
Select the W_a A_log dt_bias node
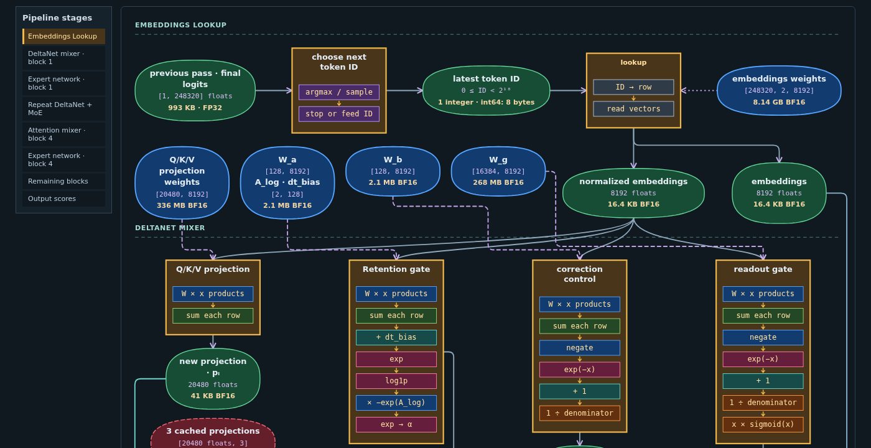coord(287,183)
